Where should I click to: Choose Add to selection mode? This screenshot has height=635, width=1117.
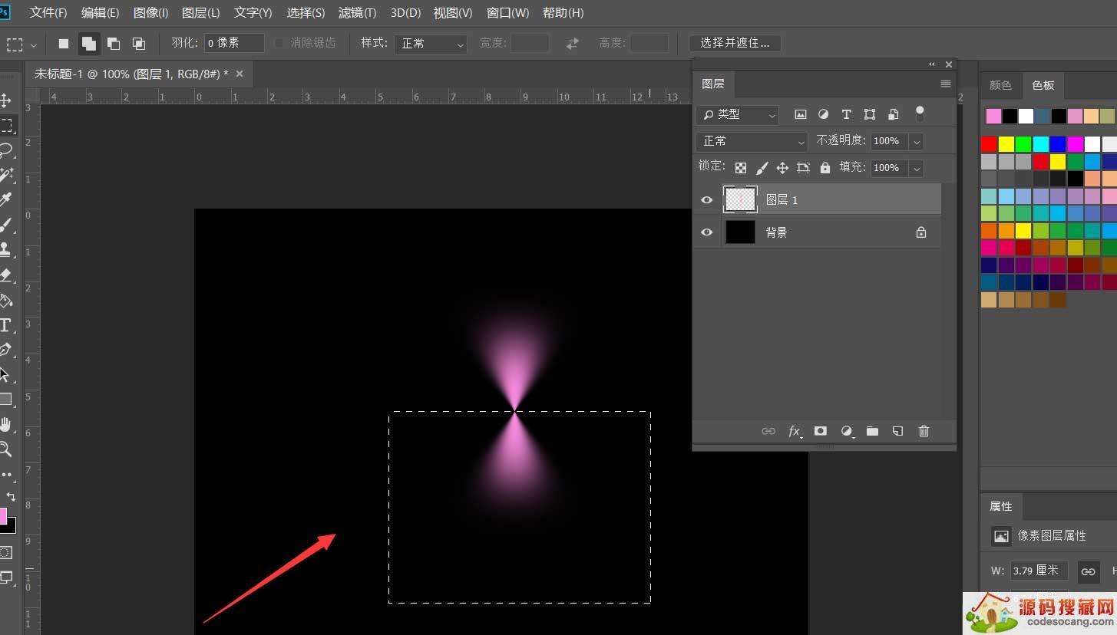click(x=89, y=44)
